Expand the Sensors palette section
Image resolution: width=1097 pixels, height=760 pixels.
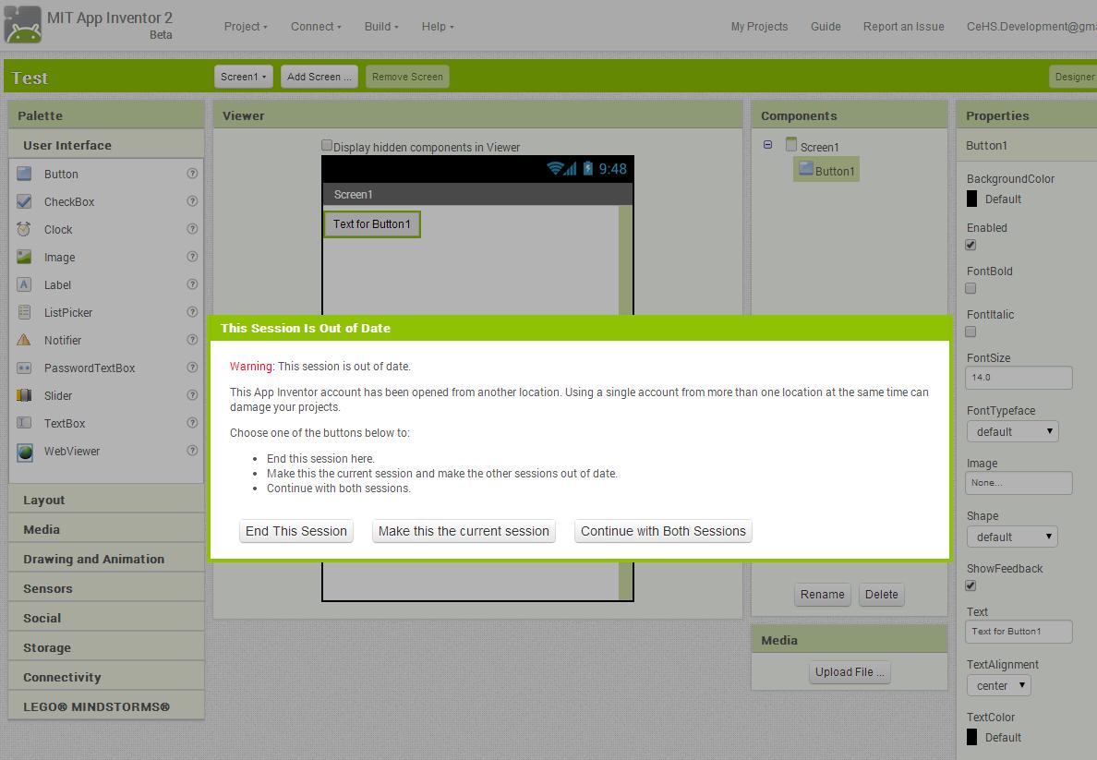click(106, 588)
